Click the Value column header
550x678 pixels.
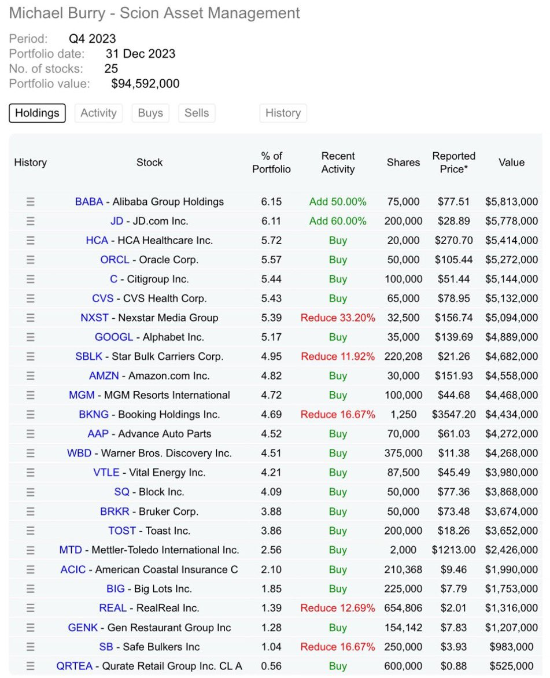(511, 163)
